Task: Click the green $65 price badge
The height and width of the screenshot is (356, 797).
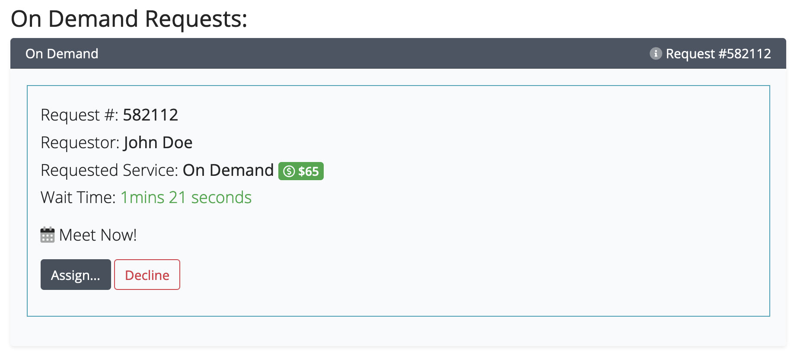Action: (301, 171)
